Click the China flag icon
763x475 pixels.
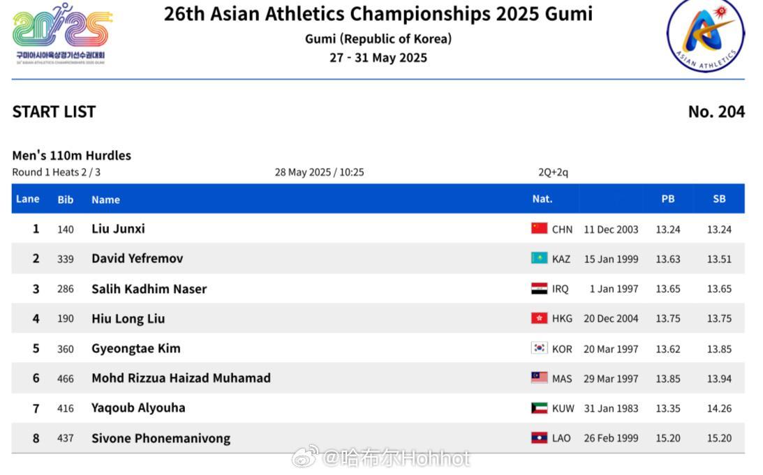[539, 229]
